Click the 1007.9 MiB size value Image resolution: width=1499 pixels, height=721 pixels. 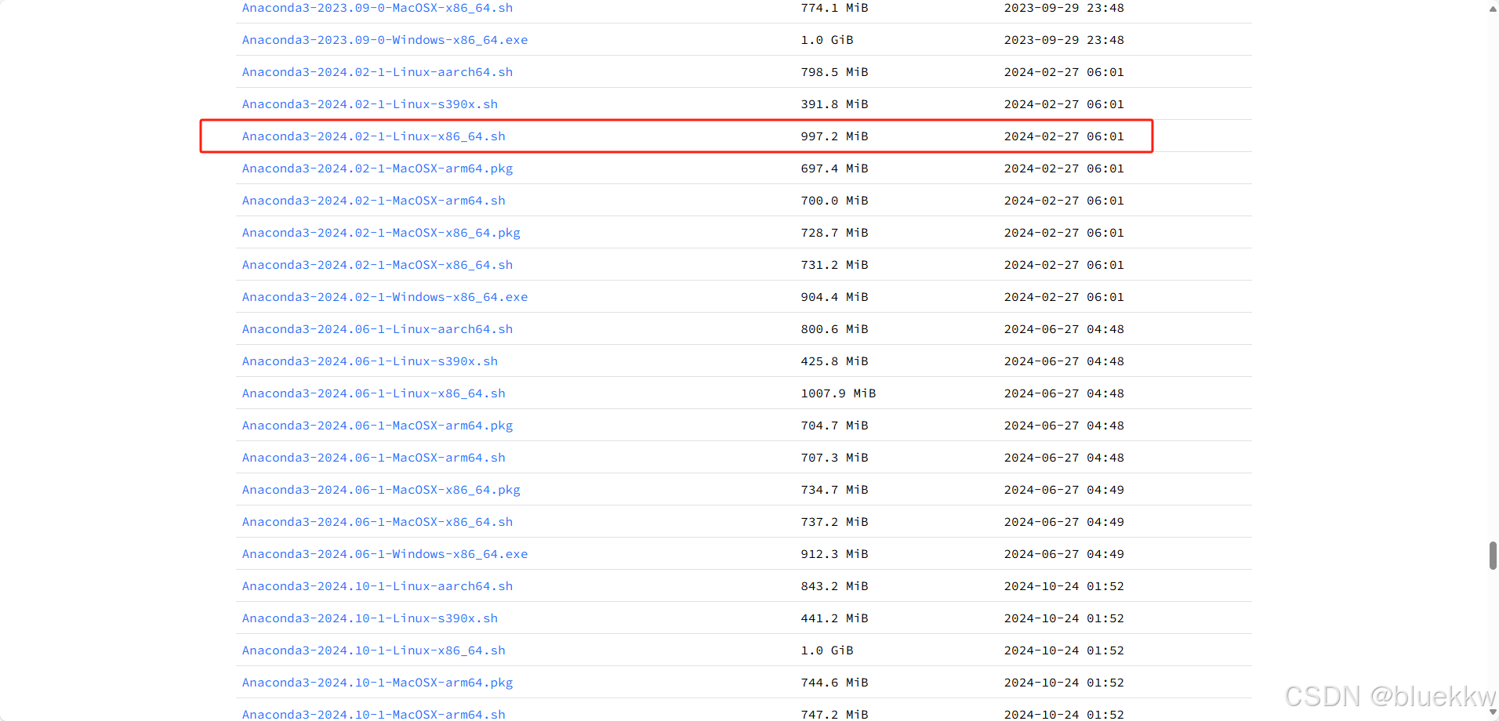coord(838,393)
